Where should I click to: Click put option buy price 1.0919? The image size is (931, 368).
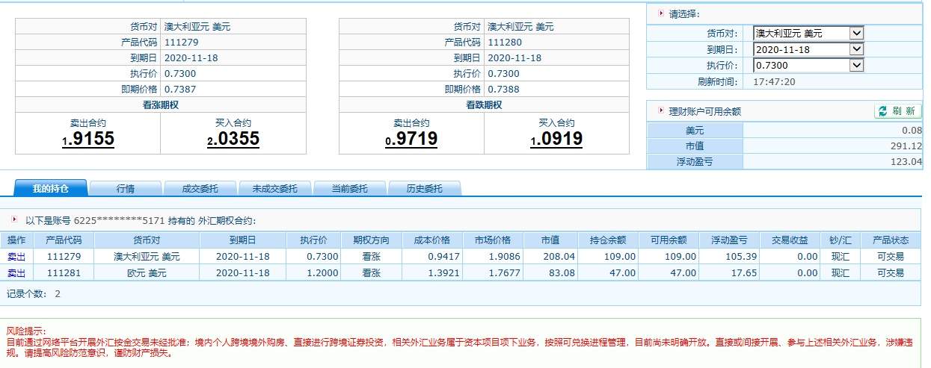pyautogui.click(x=557, y=139)
